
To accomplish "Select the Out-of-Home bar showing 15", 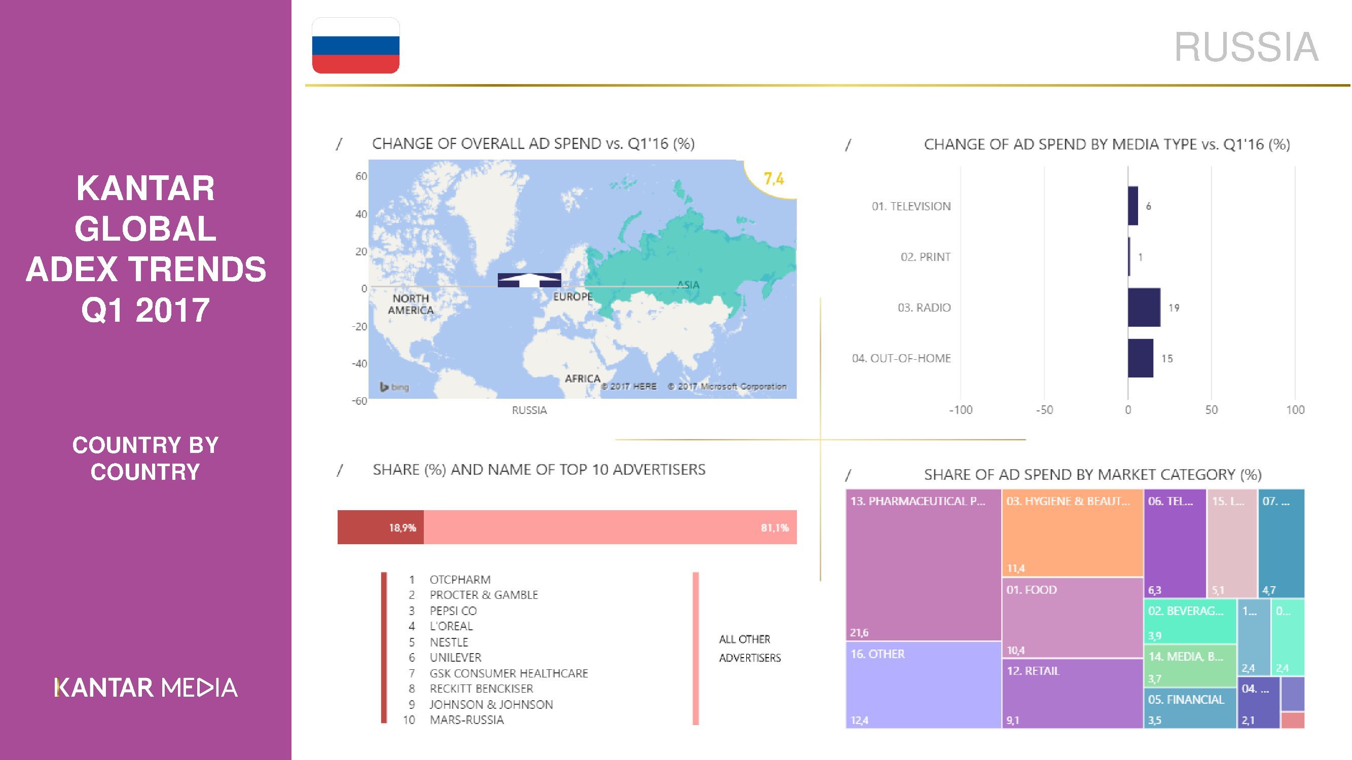I will pos(1141,358).
